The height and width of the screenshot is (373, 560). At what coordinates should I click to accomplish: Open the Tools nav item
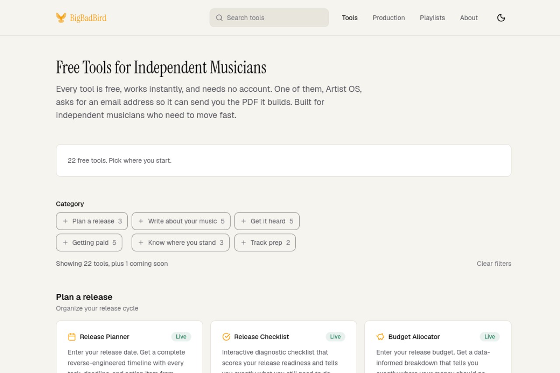pos(350,18)
